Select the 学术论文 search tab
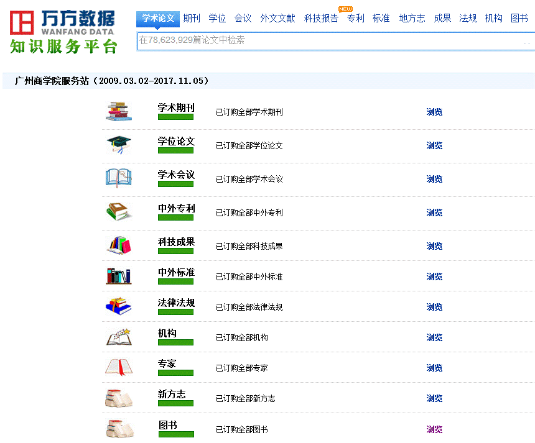Image resolution: width=535 pixels, height=443 pixels. 158,19
